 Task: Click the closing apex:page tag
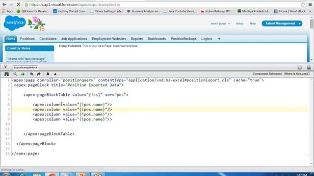26,154
